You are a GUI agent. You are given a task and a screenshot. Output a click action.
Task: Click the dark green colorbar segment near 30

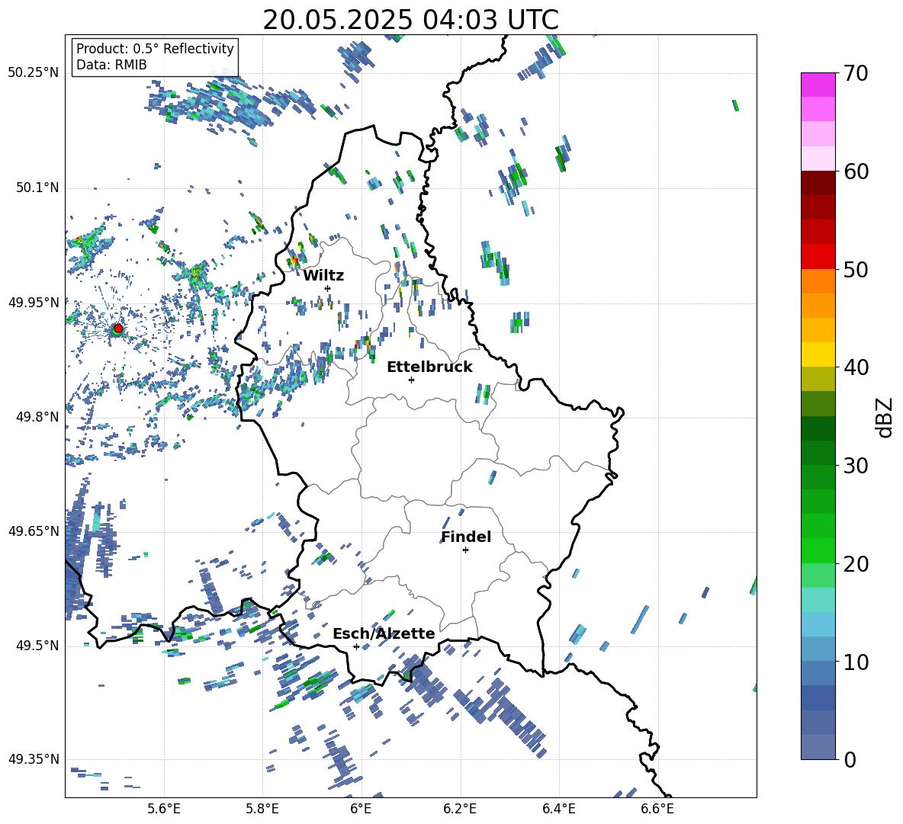(x=818, y=453)
